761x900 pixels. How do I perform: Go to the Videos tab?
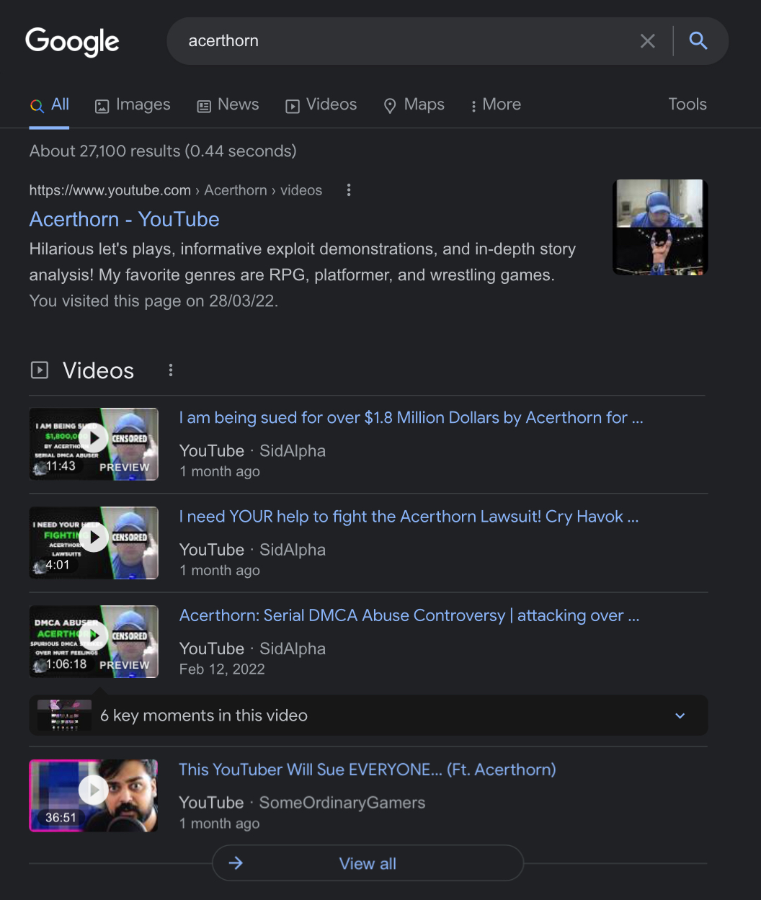(321, 105)
